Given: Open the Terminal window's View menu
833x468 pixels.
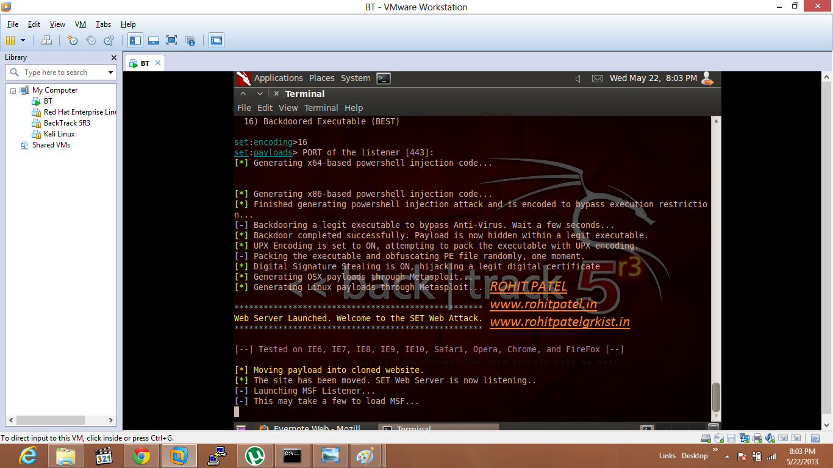Looking at the screenshot, I should (x=288, y=108).
